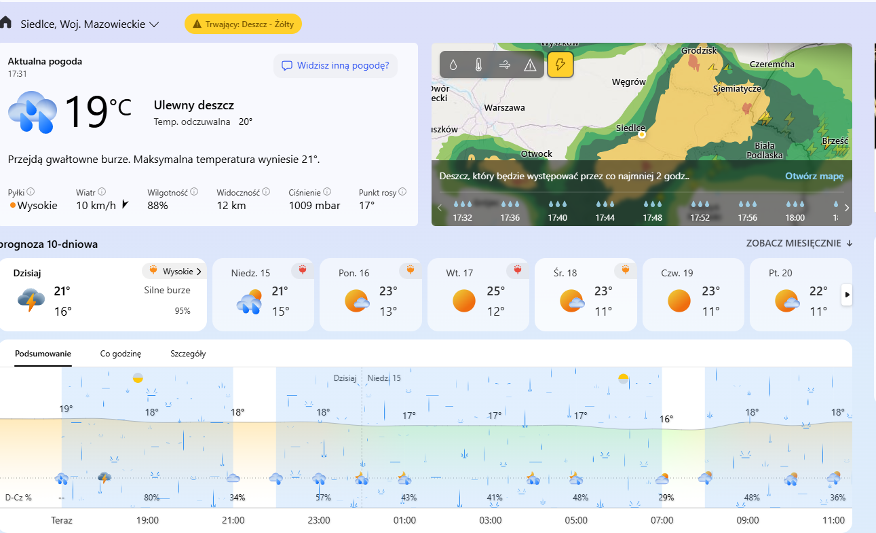Click the info icon beside Wilgotność

pyautogui.click(x=194, y=192)
